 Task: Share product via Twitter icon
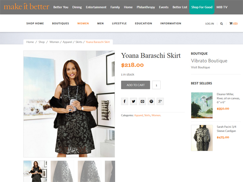click(x=133, y=101)
